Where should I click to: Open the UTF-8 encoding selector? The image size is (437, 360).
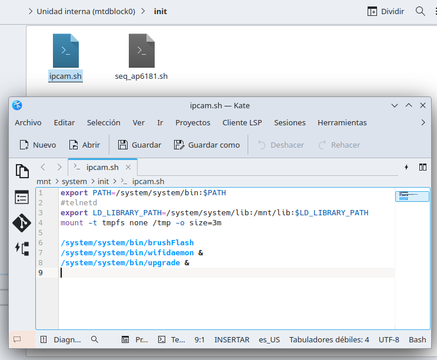(389, 339)
